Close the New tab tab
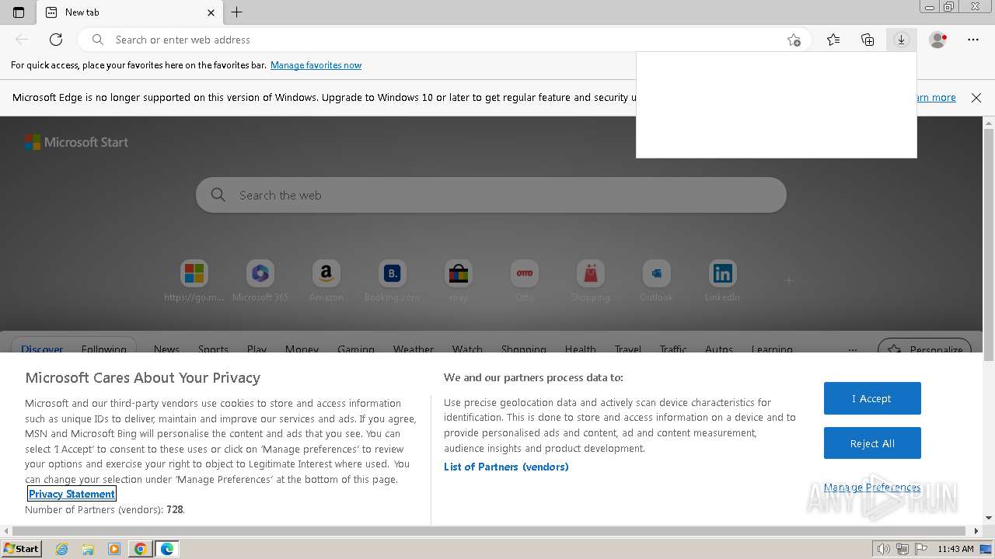Viewport: 995px width, 559px height. (211, 12)
